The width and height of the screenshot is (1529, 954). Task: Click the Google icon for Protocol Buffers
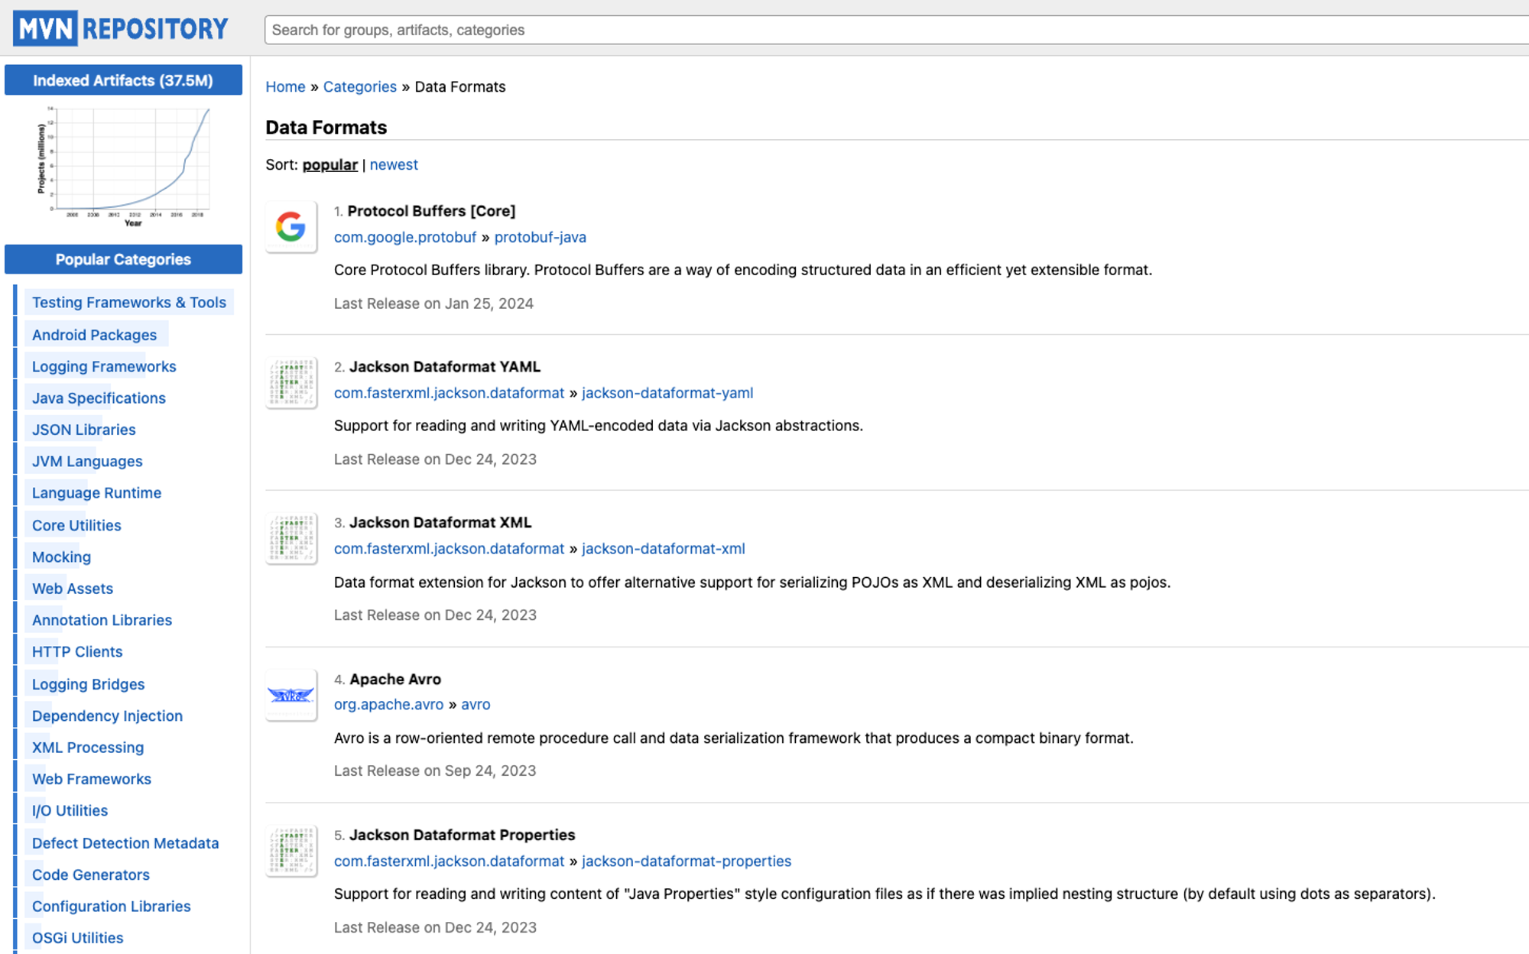(x=291, y=227)
